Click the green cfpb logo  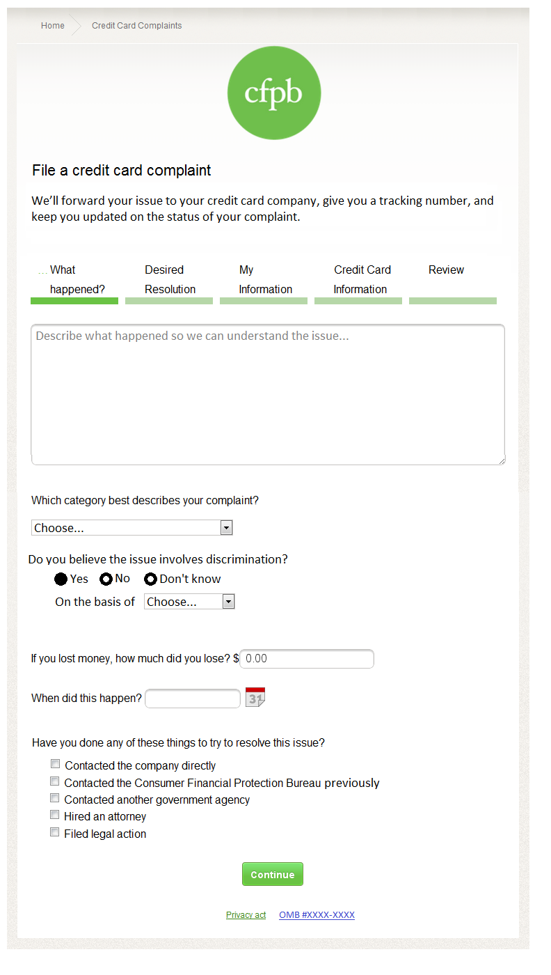click(x=274, y=93)
